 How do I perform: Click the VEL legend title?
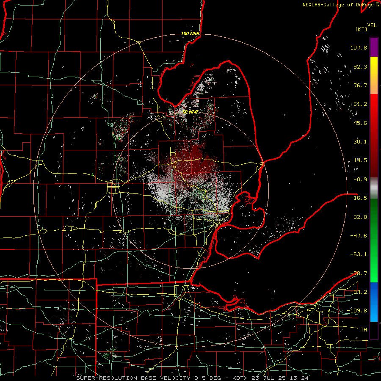(372, 25)
